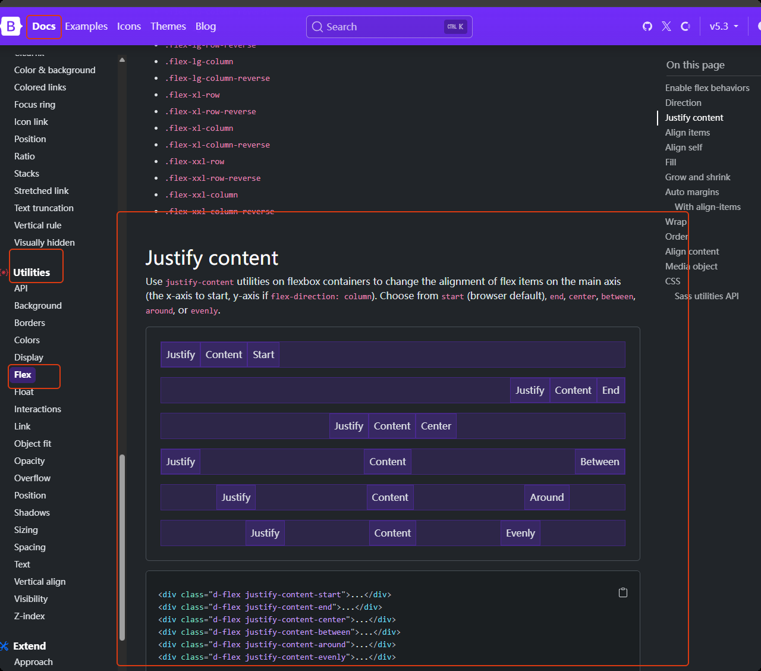Open the Borders utilities page
This screenshot has height=671, width=761.
click(30, 323)
